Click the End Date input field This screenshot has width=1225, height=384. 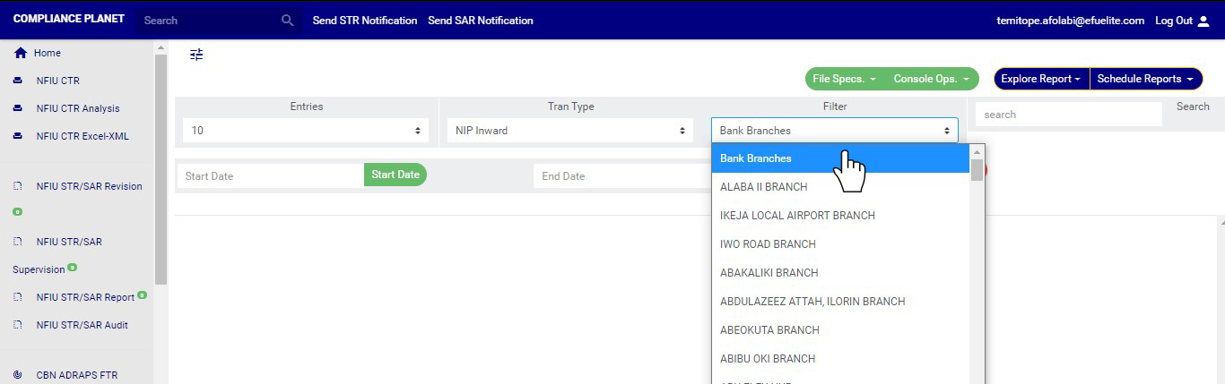pos(619,176)
